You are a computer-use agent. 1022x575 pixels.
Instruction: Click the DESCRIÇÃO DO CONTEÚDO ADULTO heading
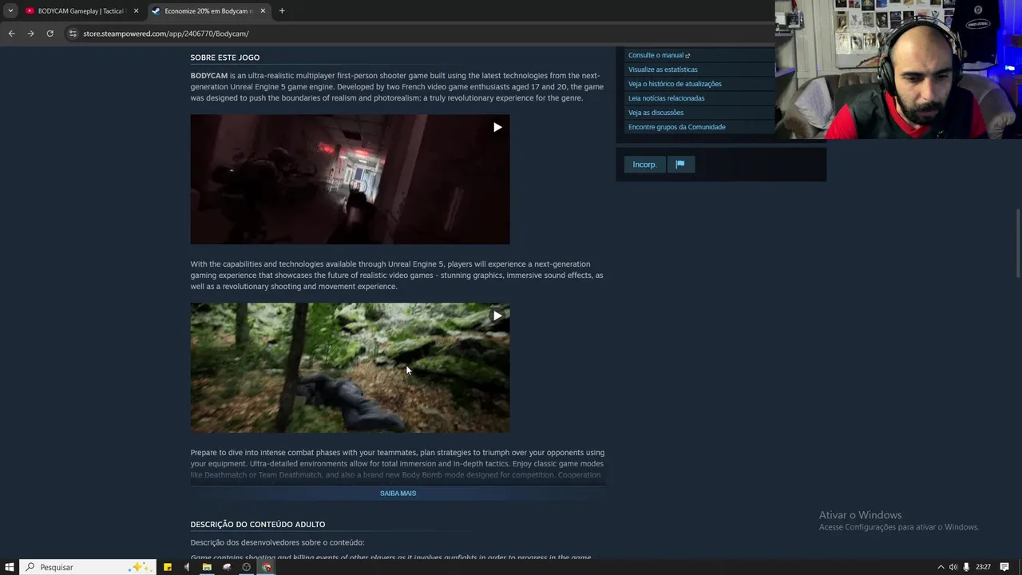click(258, 525)
